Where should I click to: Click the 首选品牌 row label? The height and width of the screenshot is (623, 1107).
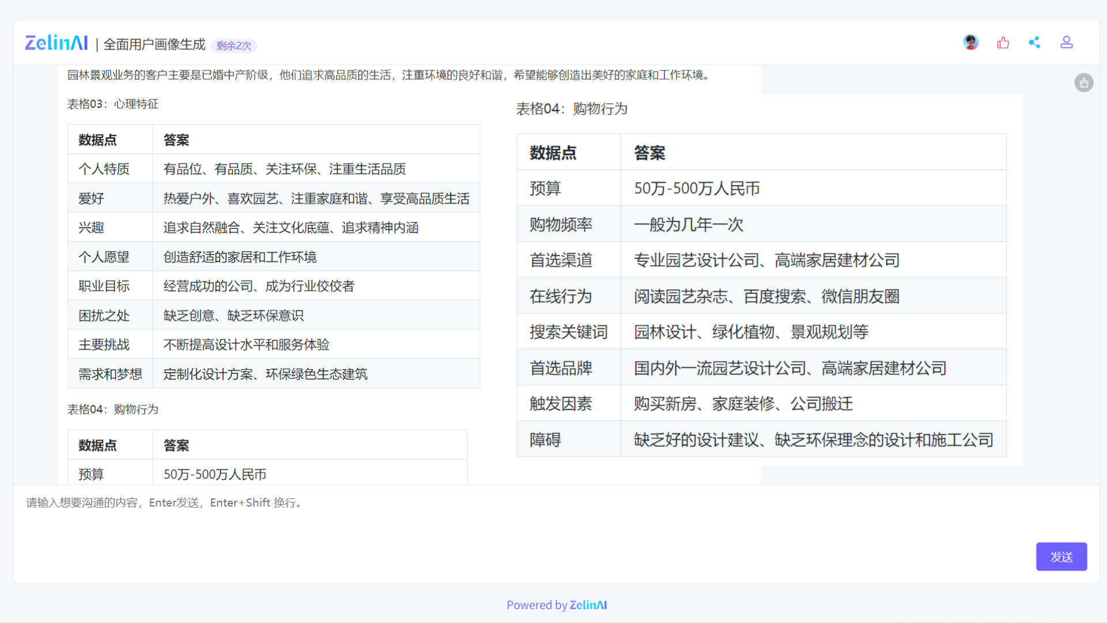(561, 368)
